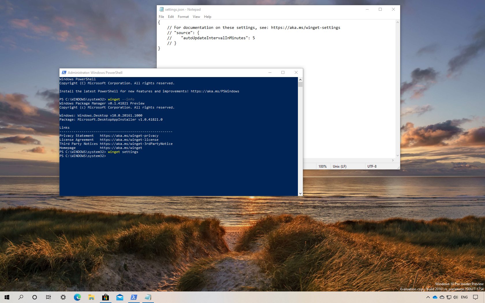Click PowerShell scrollbar up arrow
485x303 pixels.
point(300,79)
